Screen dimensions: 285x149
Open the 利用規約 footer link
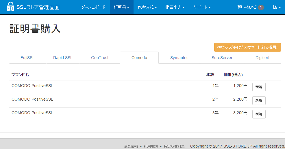[151, 146]
